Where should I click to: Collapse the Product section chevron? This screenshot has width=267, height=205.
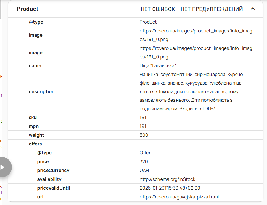tap(253, 9)
